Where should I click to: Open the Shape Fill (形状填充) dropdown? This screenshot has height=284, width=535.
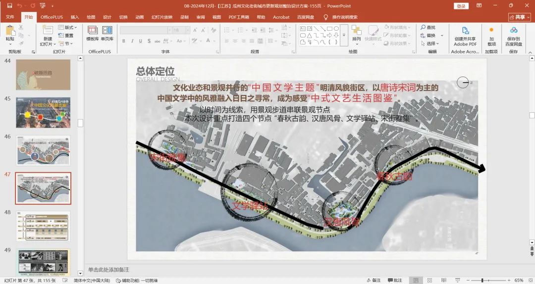tap(397, 27)
